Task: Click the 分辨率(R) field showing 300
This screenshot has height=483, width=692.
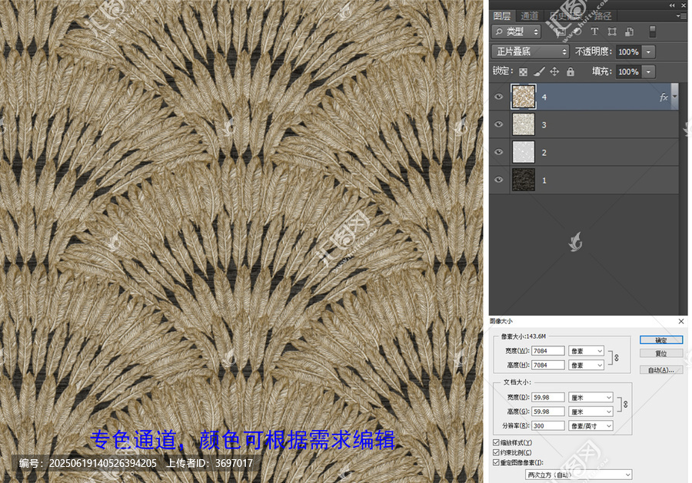Action: (548, 425)
